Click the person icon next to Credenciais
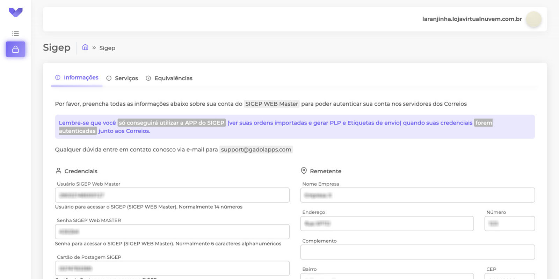559x279 pixels. 58,171
